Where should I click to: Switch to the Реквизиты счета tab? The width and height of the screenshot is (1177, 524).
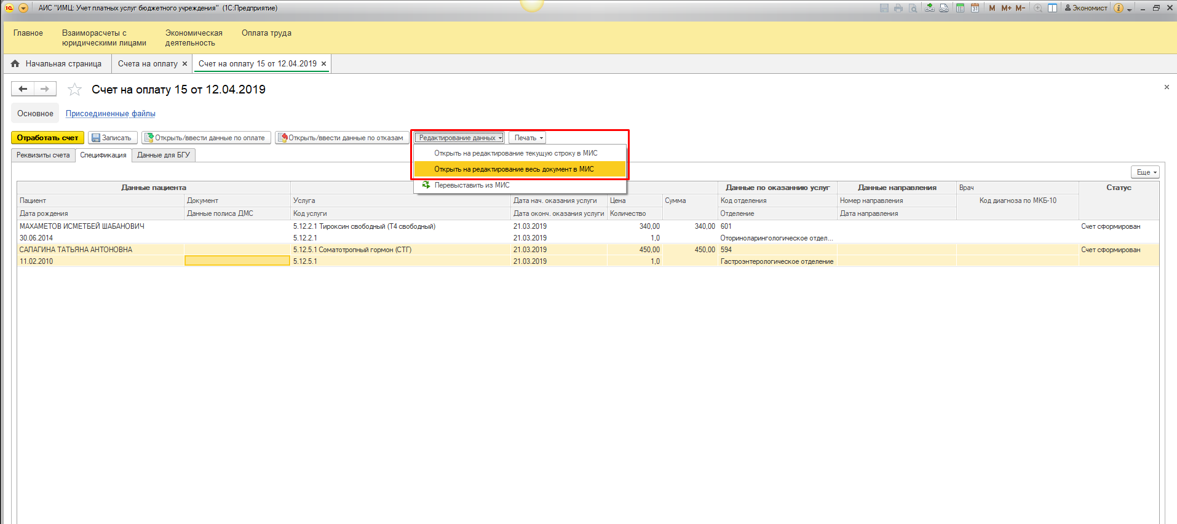coord(43,155)
